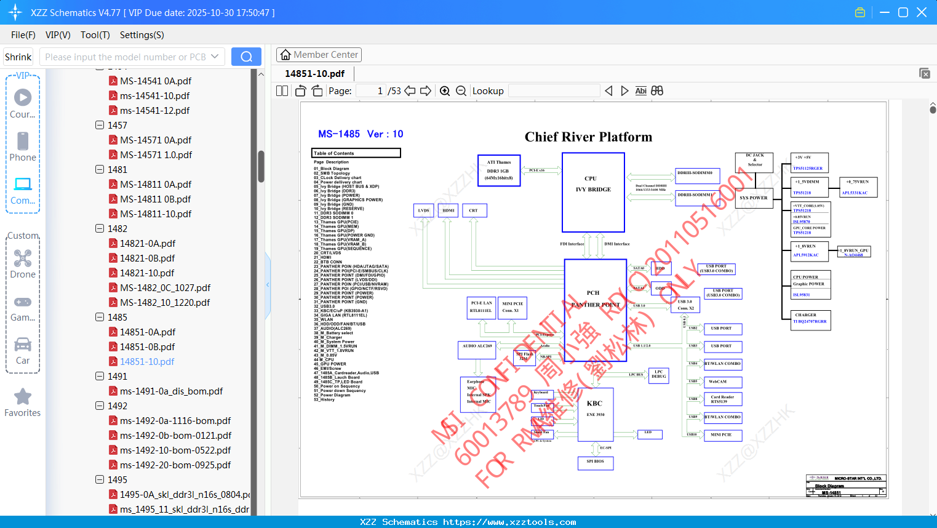This screenshot has width=937, height=528.
Task: Collapse the 1485 folder
Action: tap(100, 317)
